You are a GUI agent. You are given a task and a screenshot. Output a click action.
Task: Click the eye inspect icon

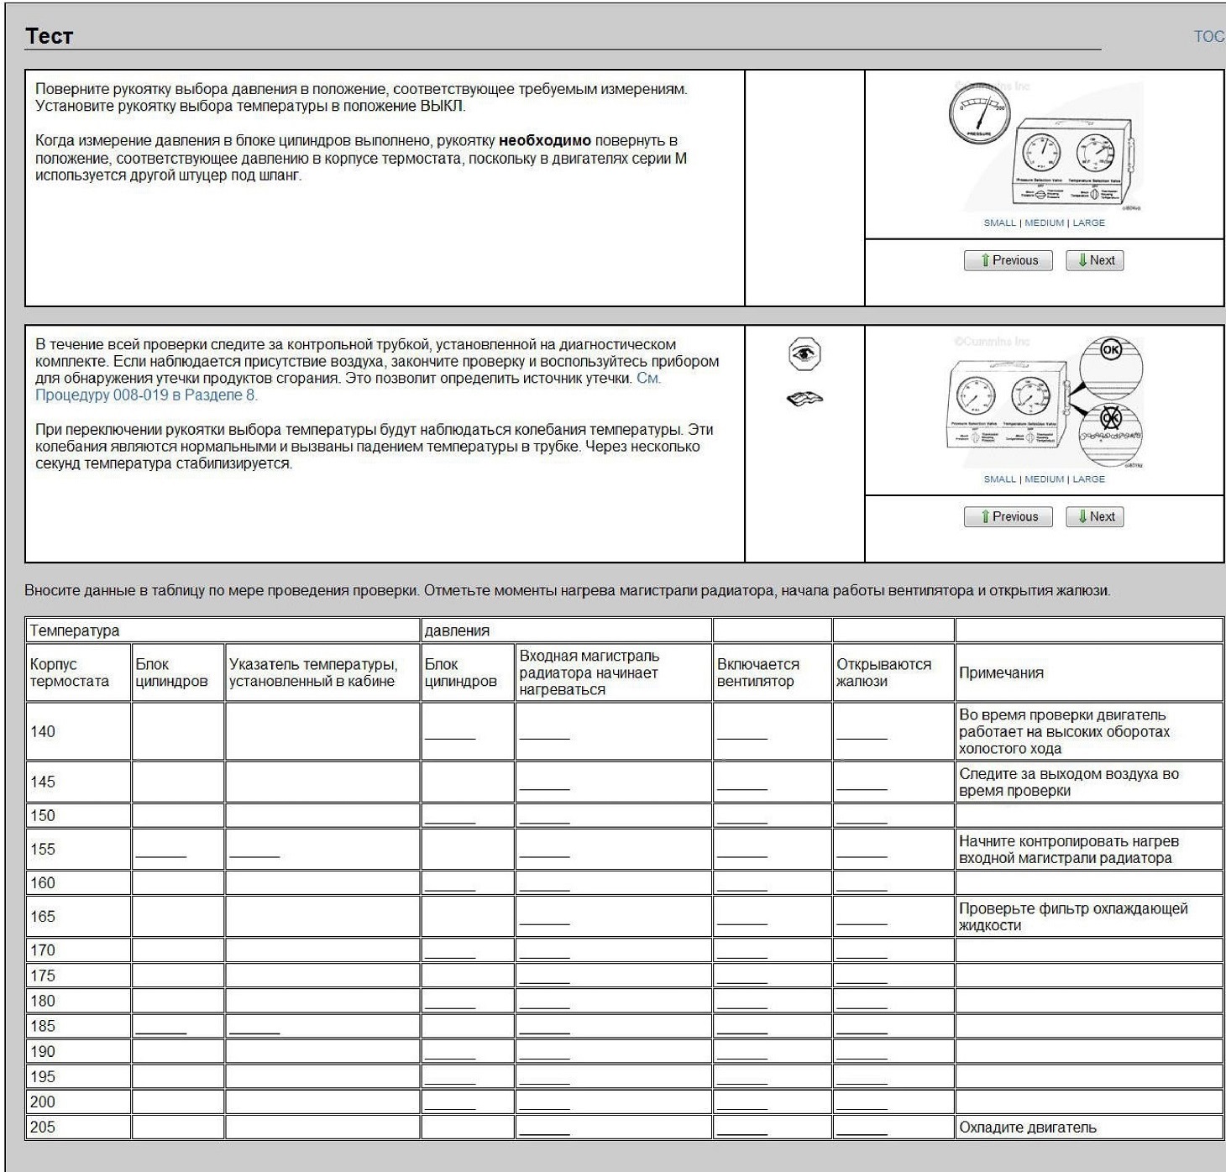[804, 353]
